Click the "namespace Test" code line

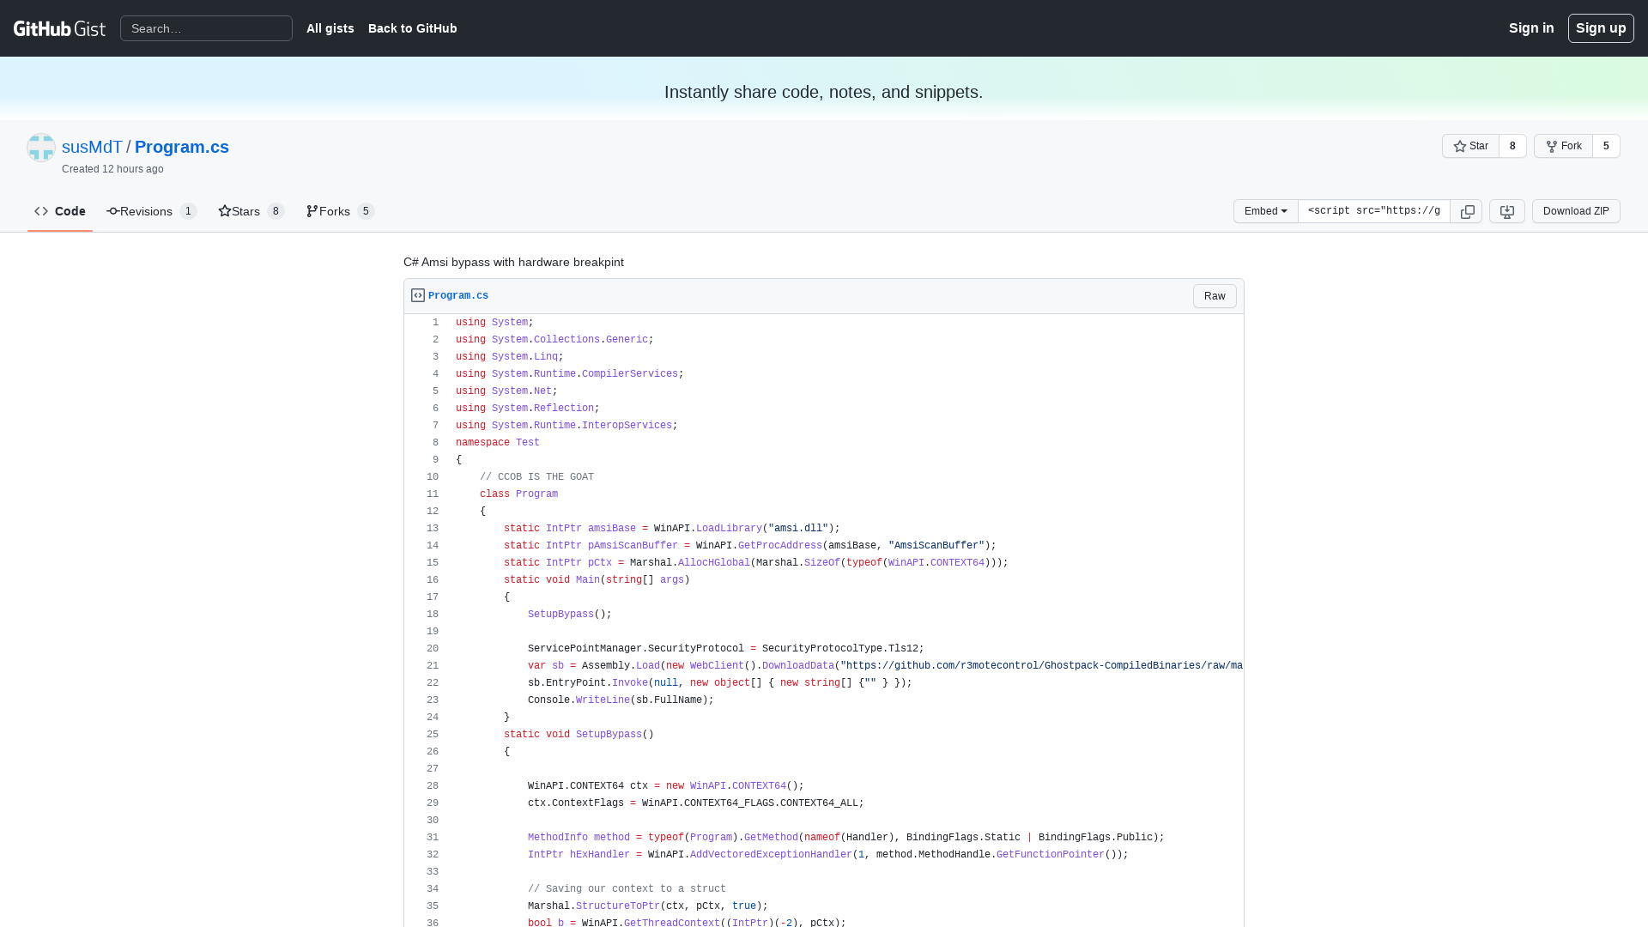pos(498,443)
